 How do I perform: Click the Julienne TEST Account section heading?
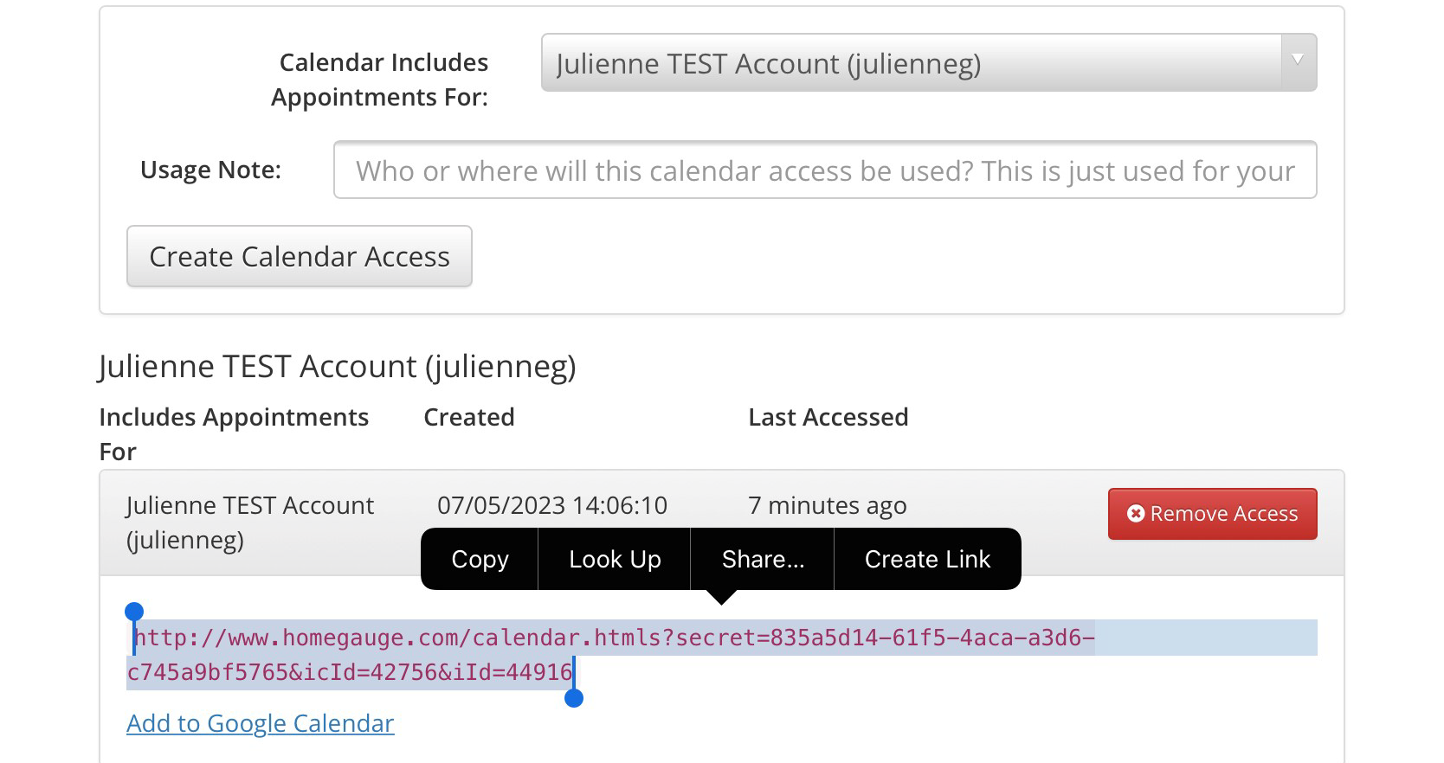pyautogui.click(x=337, y=367)
